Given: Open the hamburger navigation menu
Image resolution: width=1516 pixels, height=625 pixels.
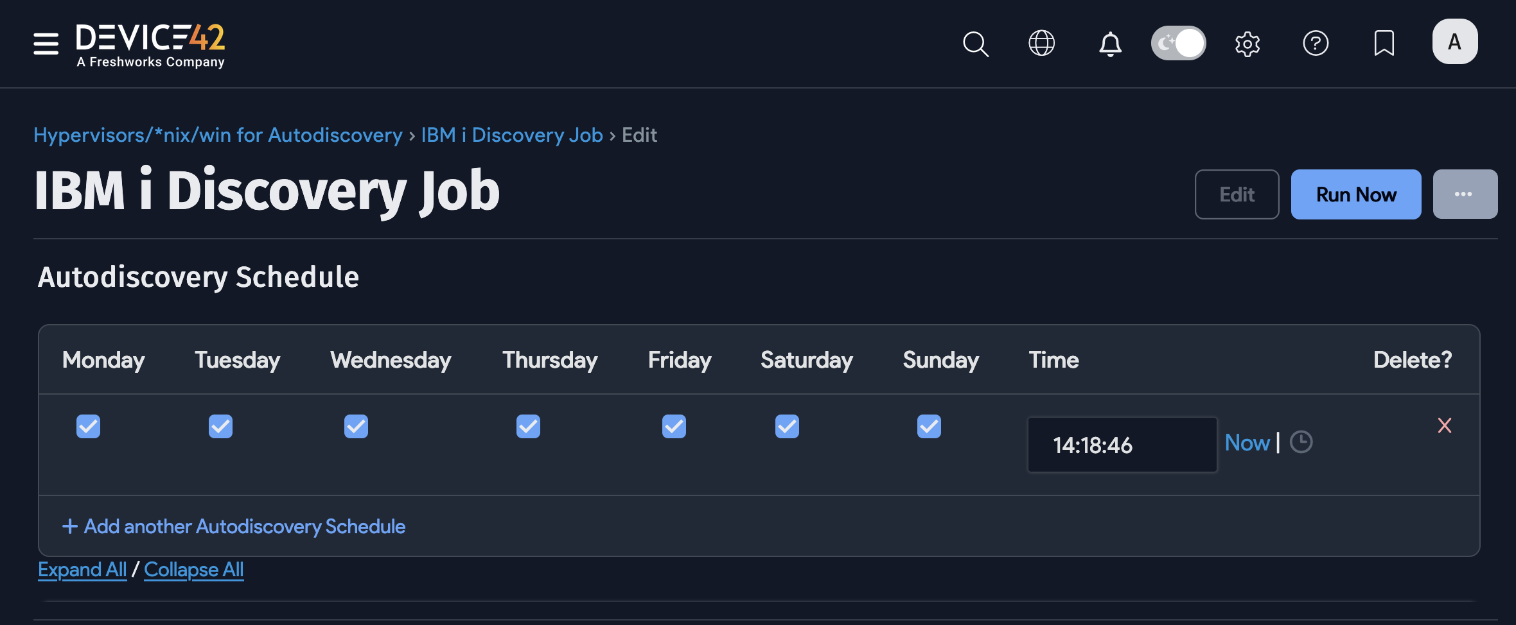Looking at the screenshot, I should coord(45,43).
